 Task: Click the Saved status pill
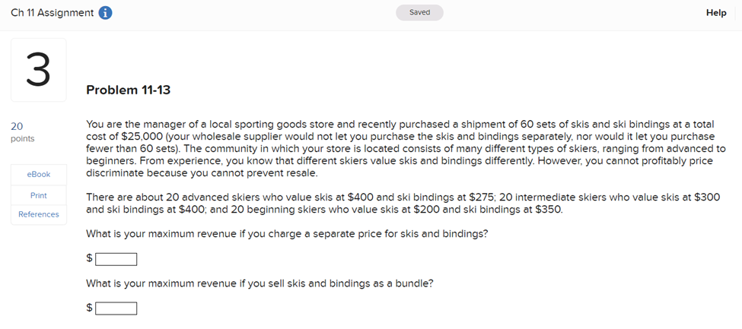pos(419,13)
